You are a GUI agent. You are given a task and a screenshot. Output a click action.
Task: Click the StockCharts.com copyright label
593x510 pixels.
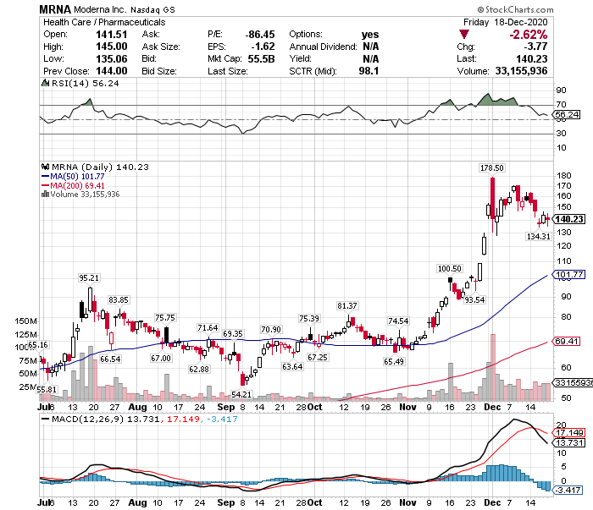(515, 9)
